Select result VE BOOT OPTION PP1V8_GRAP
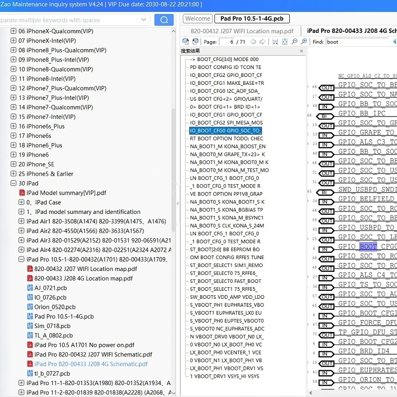 click(226, 194)
